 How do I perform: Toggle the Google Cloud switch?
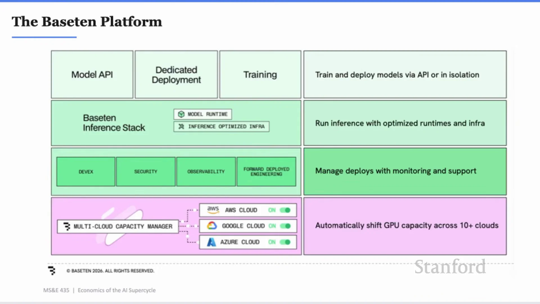coord(285,226)
